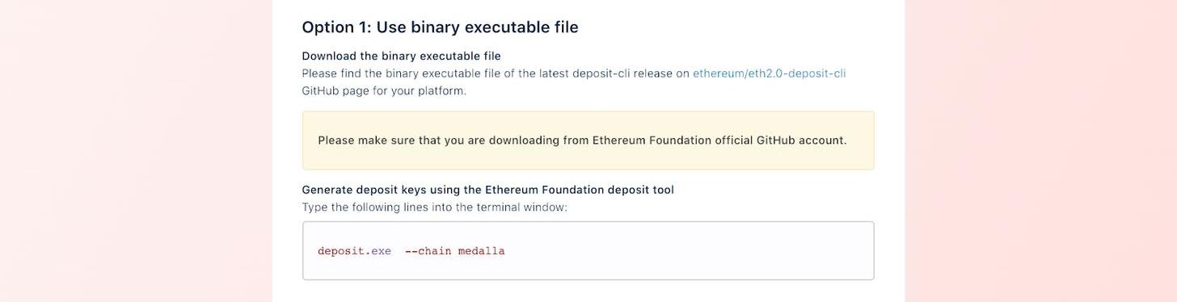Screen dimensions: 1177x302
Task: Click empty space right of 'medalla' in code box
Action: [x=687, y=251]
